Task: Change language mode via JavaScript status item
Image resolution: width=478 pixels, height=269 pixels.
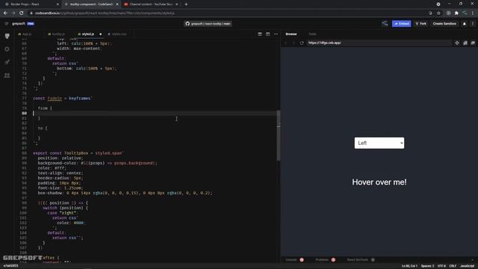Action: click(467, 266)
